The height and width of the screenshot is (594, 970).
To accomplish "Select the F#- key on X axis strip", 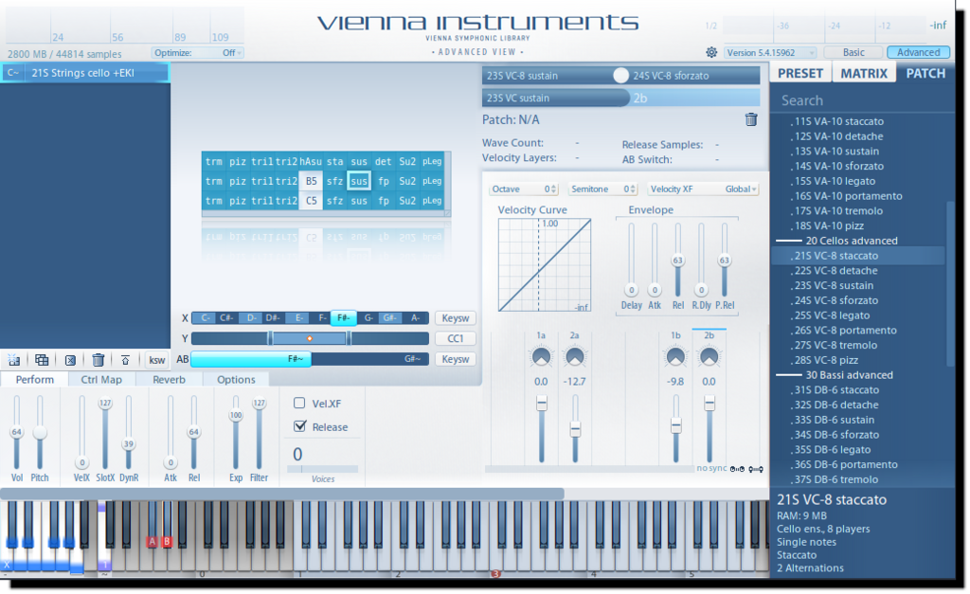I will [x=343, y=318].
